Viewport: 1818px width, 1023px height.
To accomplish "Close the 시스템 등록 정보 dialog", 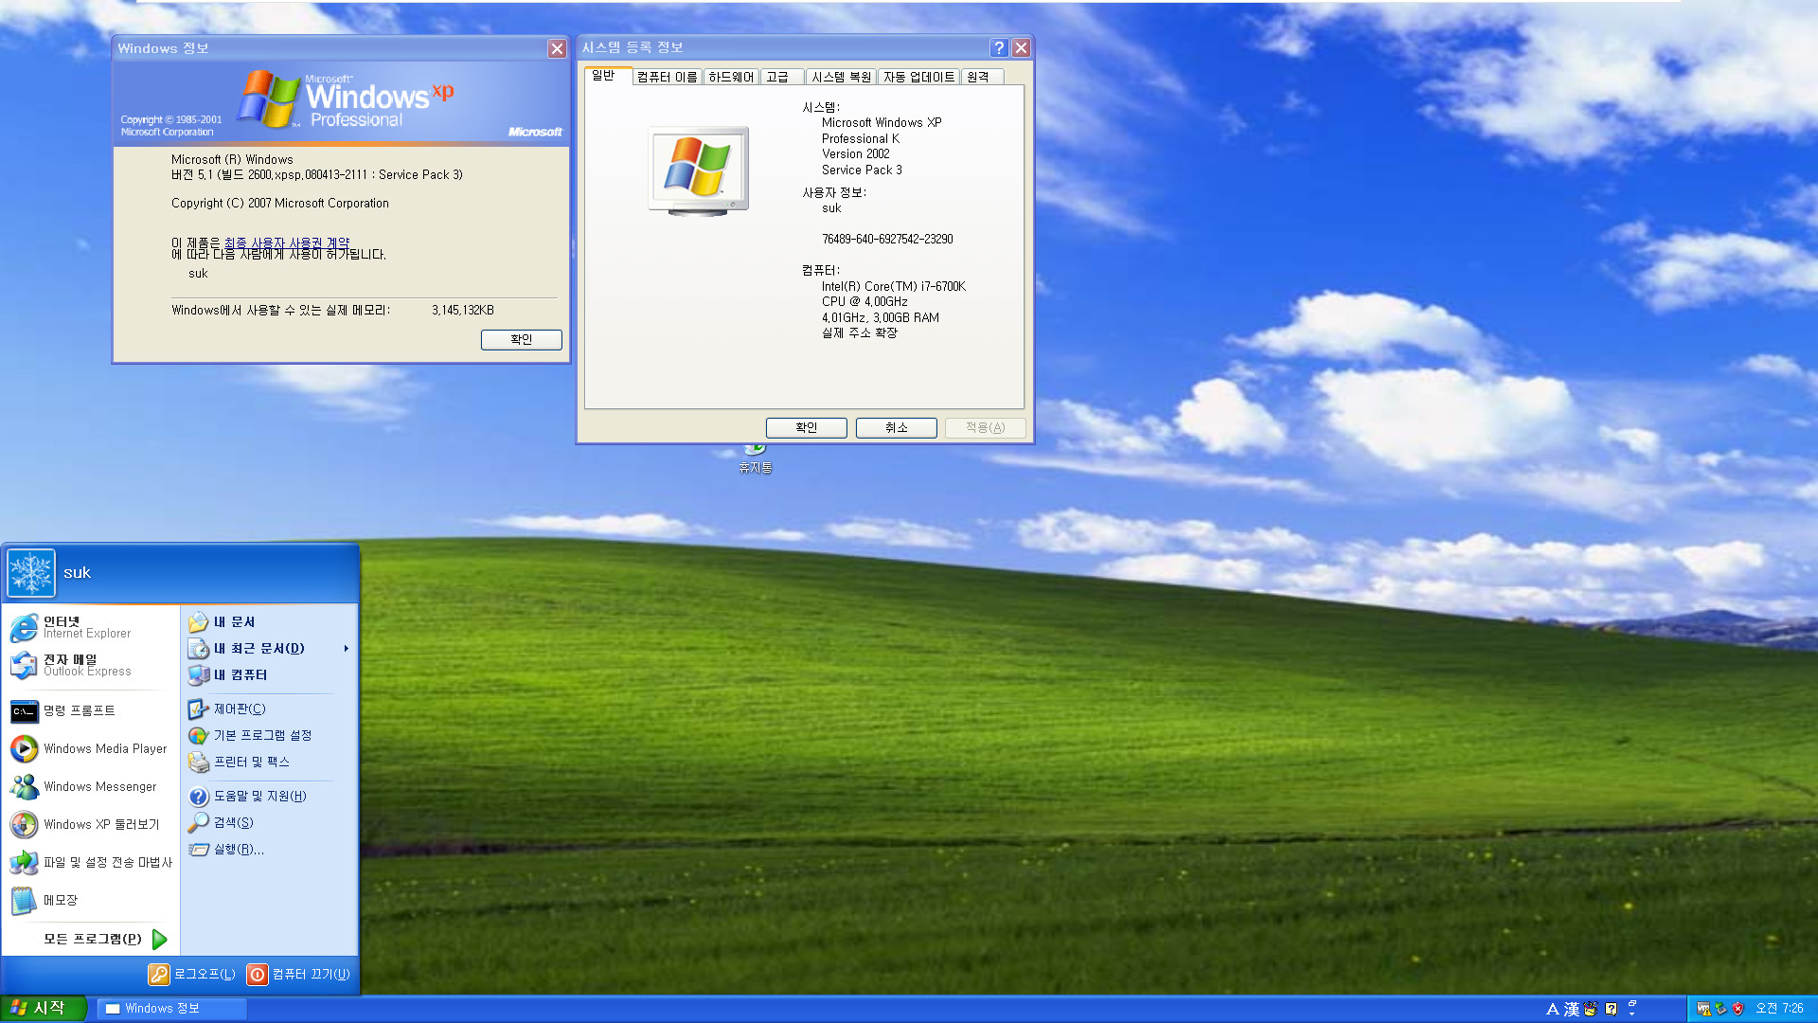I will (1021, 47).
